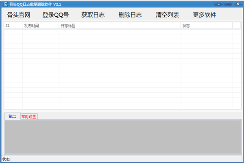Open the 更多软件 menu item
The image size is (244, 163).
click(x=205, y=15)
